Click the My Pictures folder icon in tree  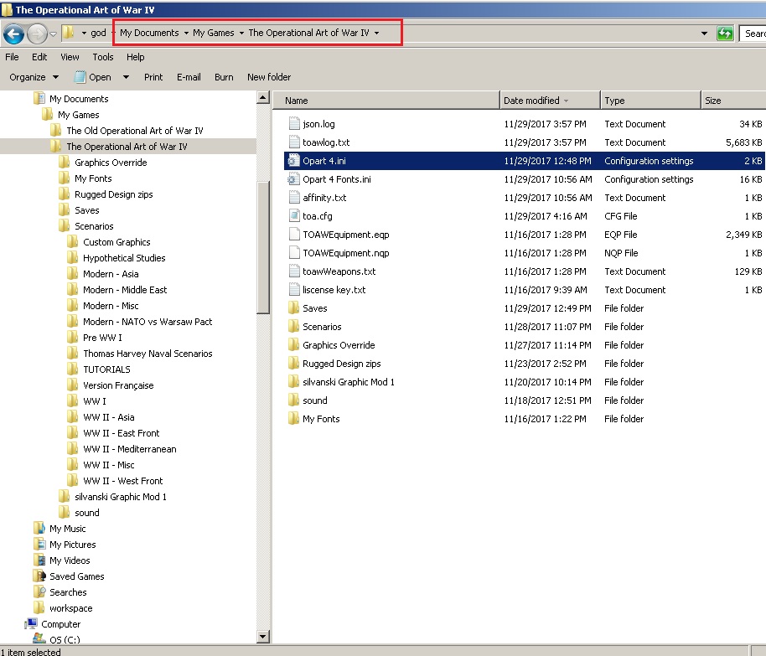point(39,544)
